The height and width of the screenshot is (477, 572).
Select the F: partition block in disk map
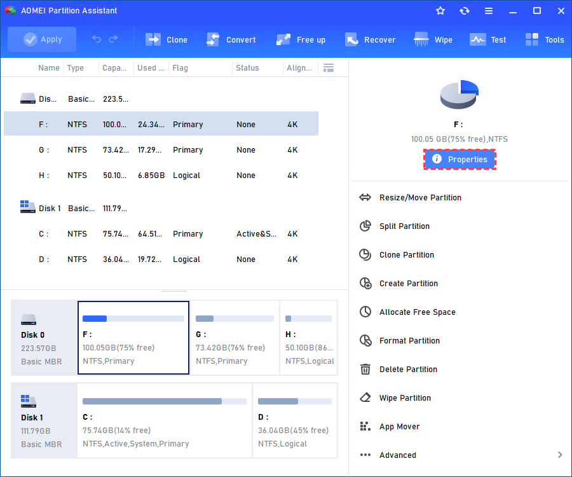point(133,338)
